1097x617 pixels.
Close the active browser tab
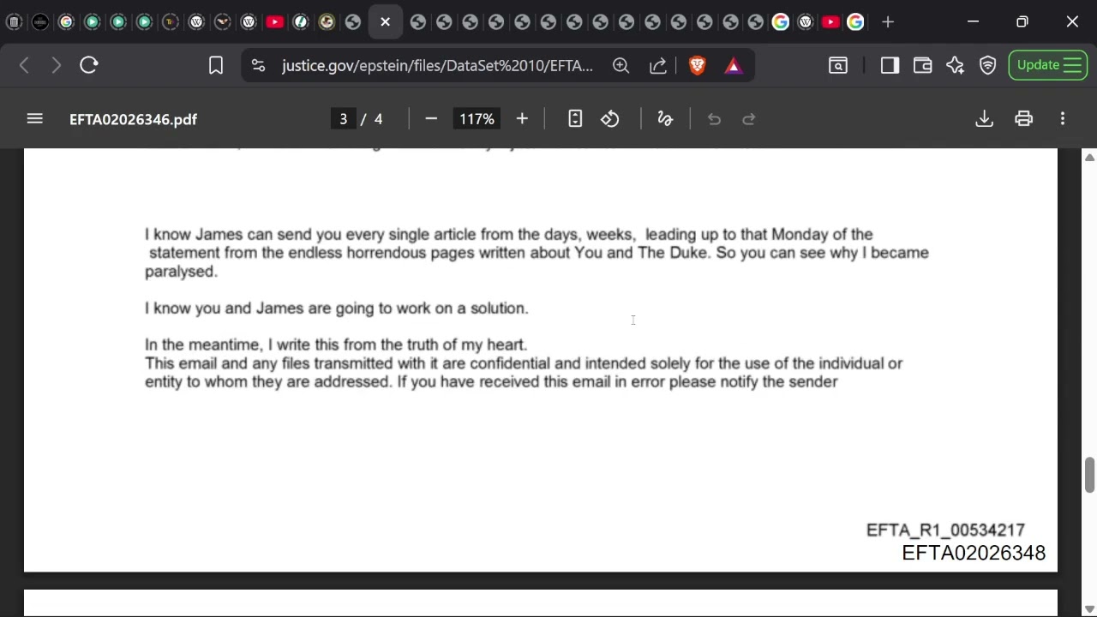coord(386,22)
